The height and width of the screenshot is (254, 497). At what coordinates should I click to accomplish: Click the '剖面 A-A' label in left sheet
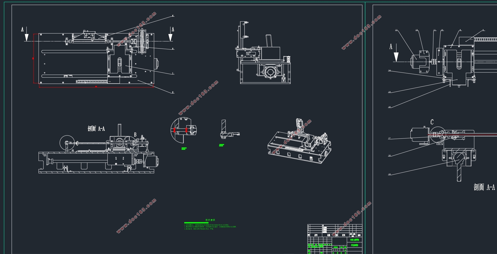96,129
